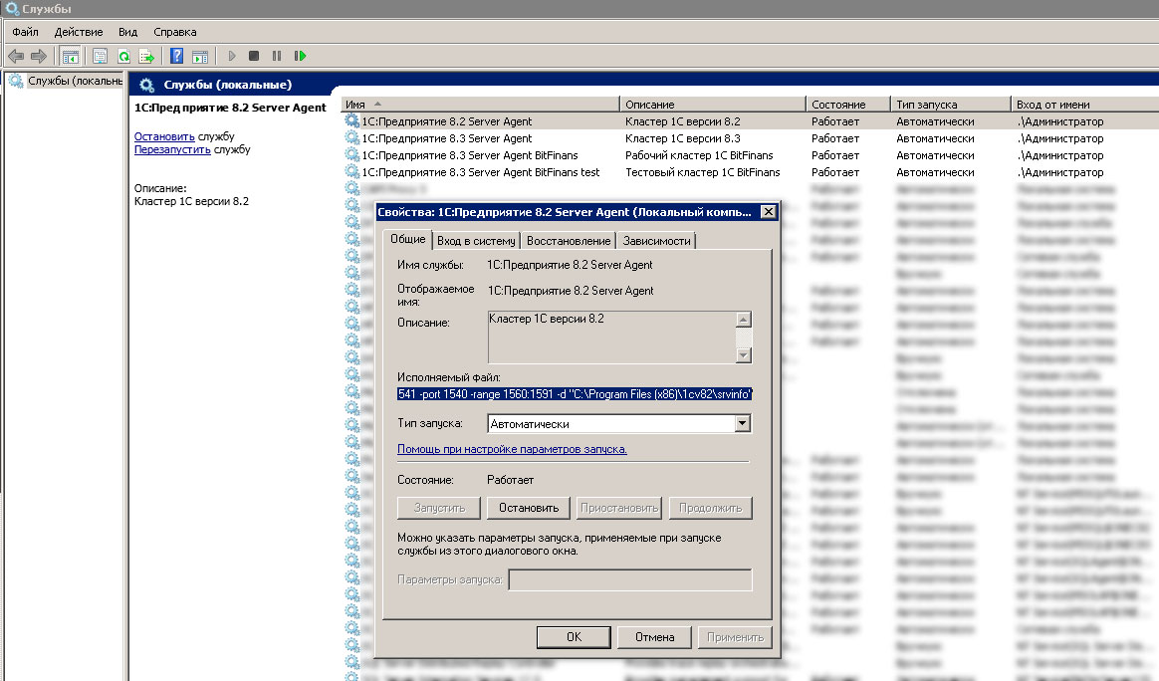Select the 1С:Предприятие 8.3 Server Agent BitFinans row name
The width and height of the screenshot is (1159, 681).
point(470,155)
